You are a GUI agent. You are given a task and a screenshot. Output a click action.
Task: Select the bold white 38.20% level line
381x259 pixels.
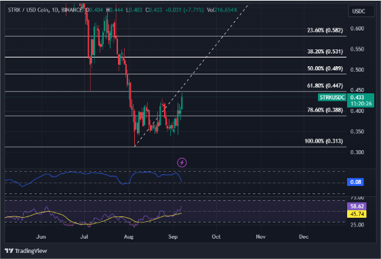pyautogui.click(x=176, y=57)
